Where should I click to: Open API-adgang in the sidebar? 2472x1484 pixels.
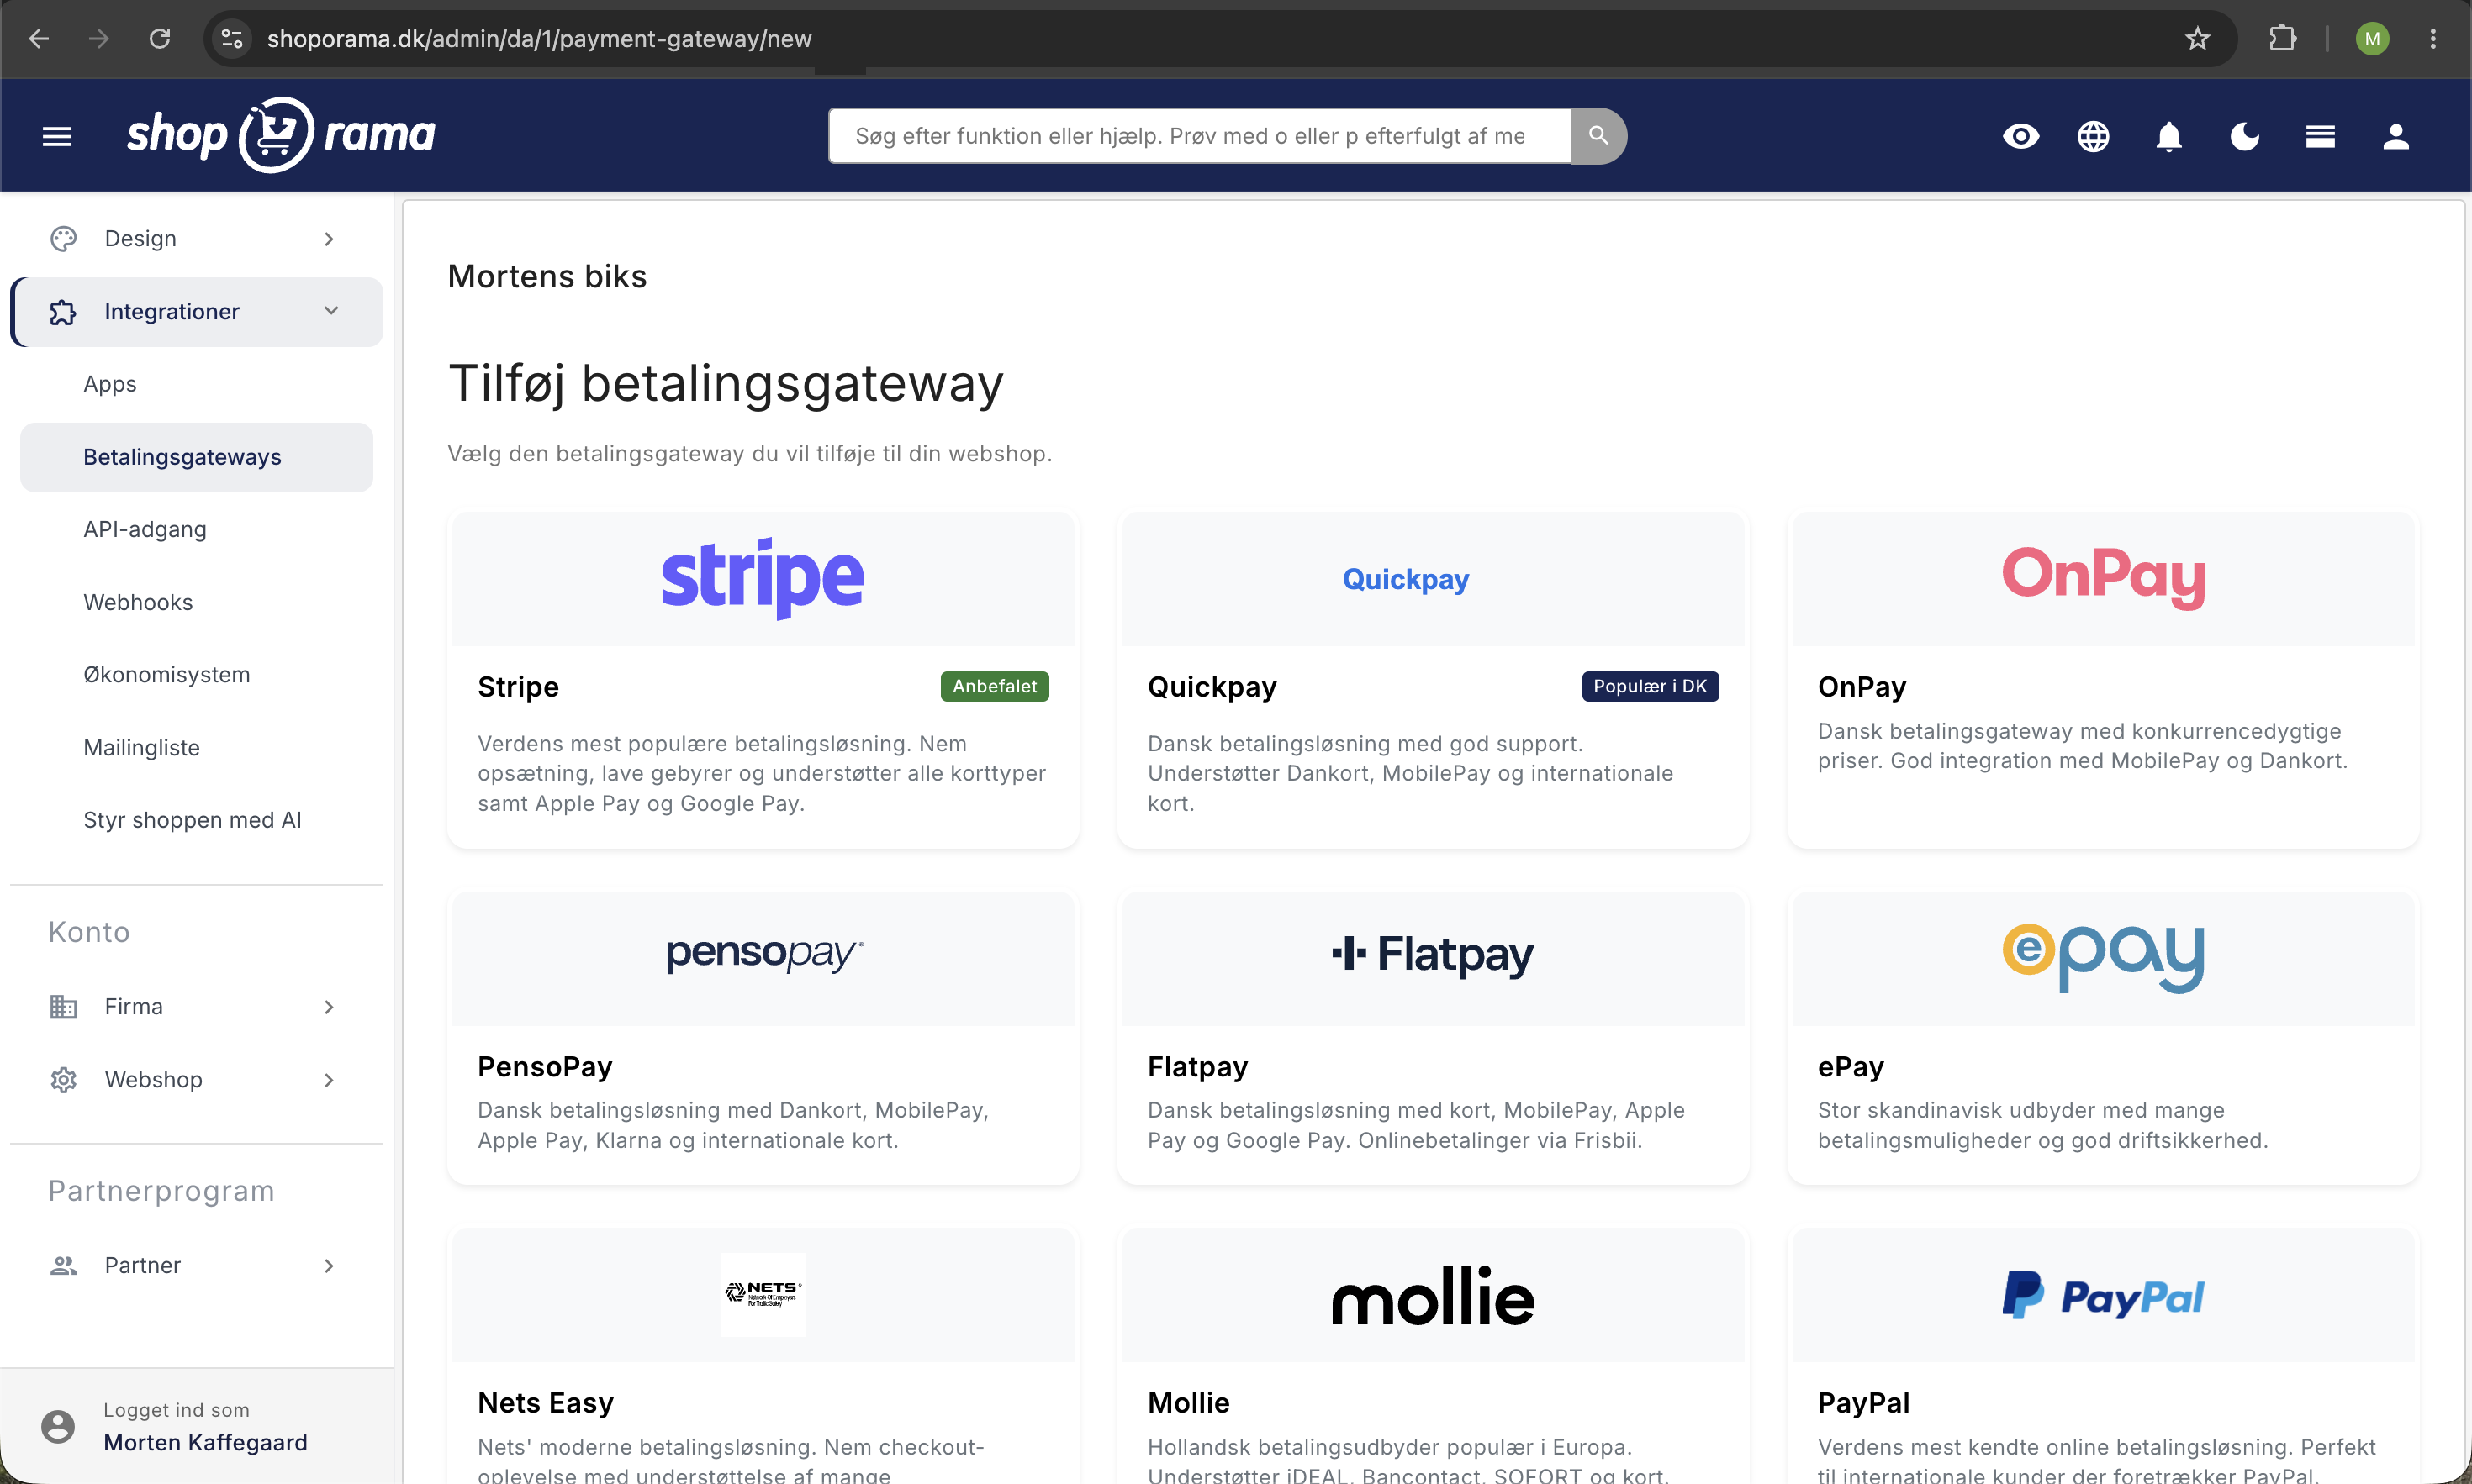(145, 529)
